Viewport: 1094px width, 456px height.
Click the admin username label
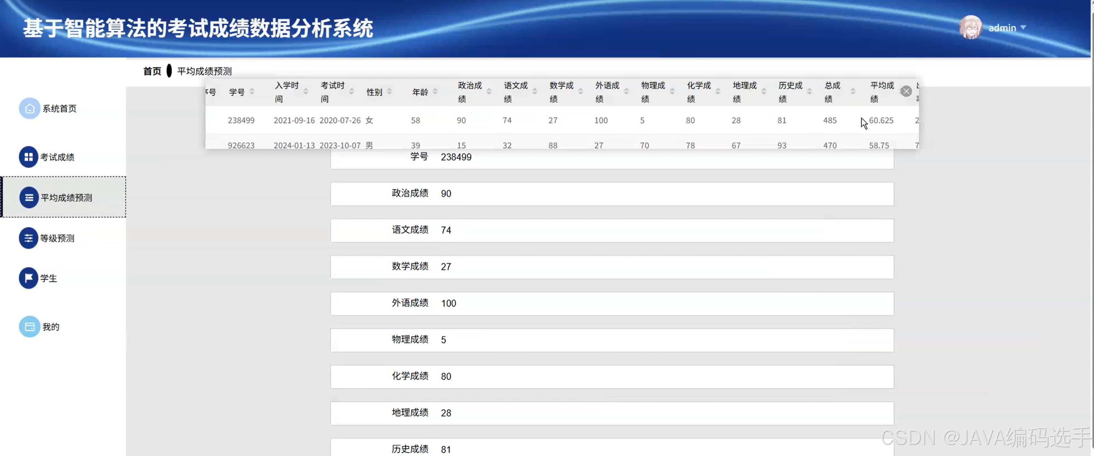[1002, 28]
